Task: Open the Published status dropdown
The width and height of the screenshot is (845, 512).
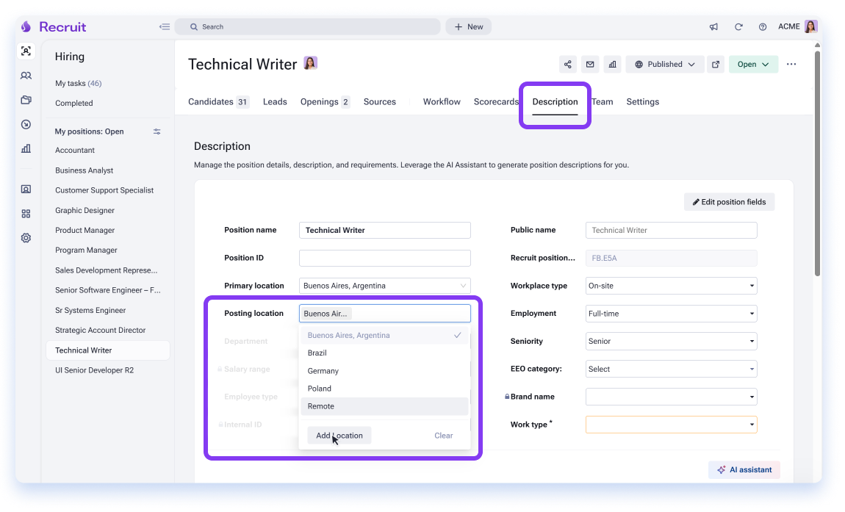Action: click(664, 64)
